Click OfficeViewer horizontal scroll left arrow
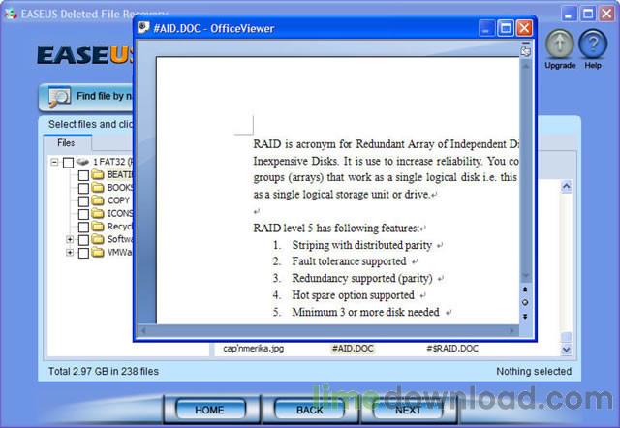 (143, 330)
